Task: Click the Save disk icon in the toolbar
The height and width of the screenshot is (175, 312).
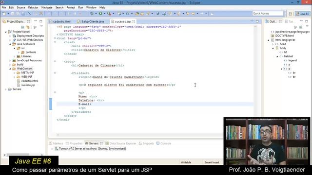Action: click(x=13, y=14)
